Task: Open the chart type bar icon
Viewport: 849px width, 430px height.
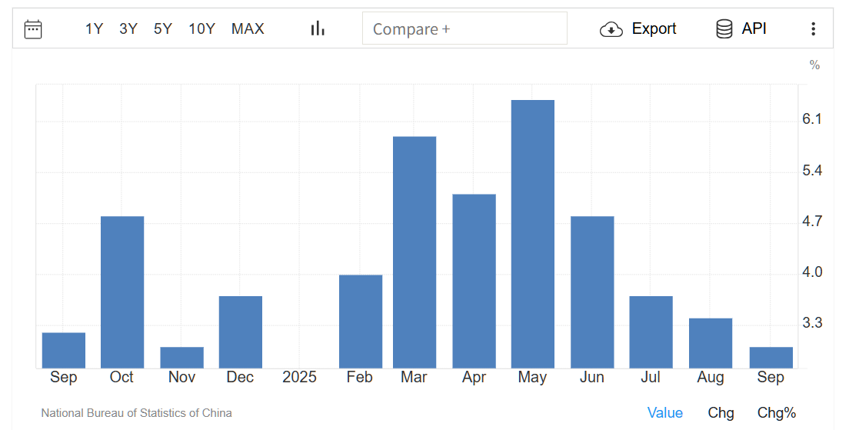Action: coord(318,29)
